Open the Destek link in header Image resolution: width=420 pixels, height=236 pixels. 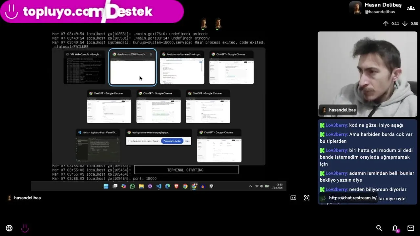coord(130,11)
